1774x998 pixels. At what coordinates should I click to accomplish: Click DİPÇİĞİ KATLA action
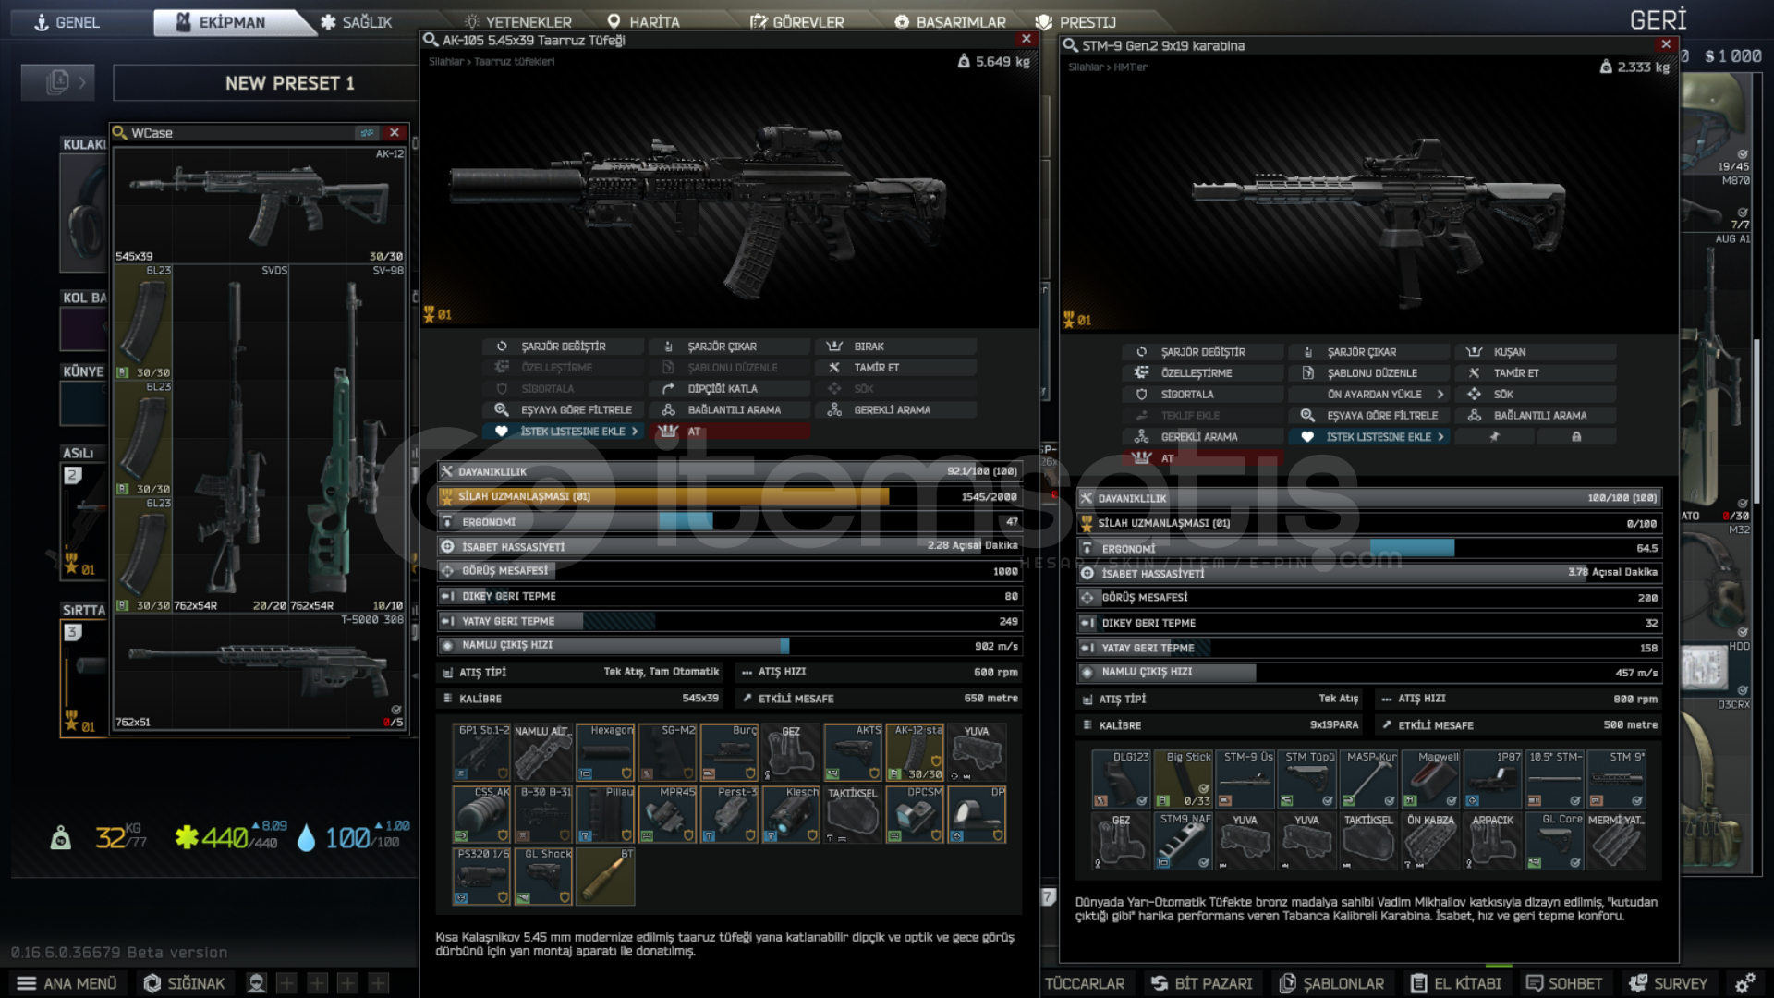click(x=730, y=389)
